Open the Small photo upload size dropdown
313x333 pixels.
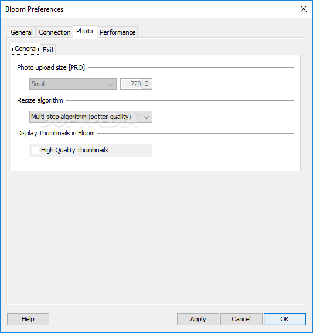click(x=73, y=84)
